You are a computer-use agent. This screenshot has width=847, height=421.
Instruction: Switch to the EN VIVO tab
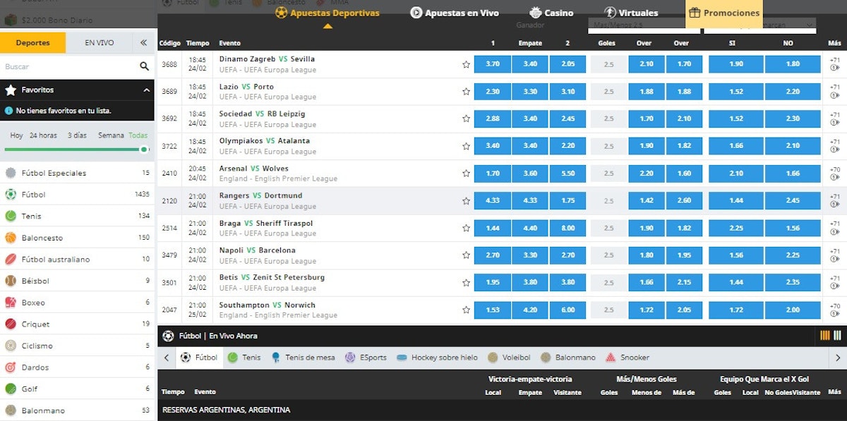[x=99, y=43]
